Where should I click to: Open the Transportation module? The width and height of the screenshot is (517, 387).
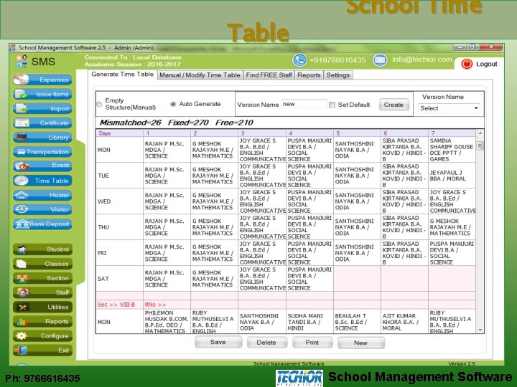(42, 152)
